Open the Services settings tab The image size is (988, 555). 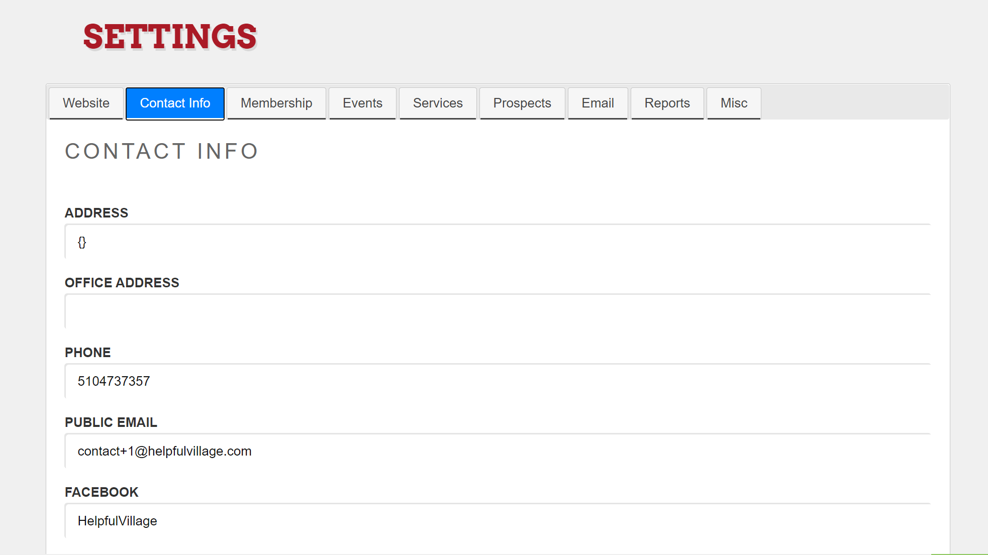point(438,103)
